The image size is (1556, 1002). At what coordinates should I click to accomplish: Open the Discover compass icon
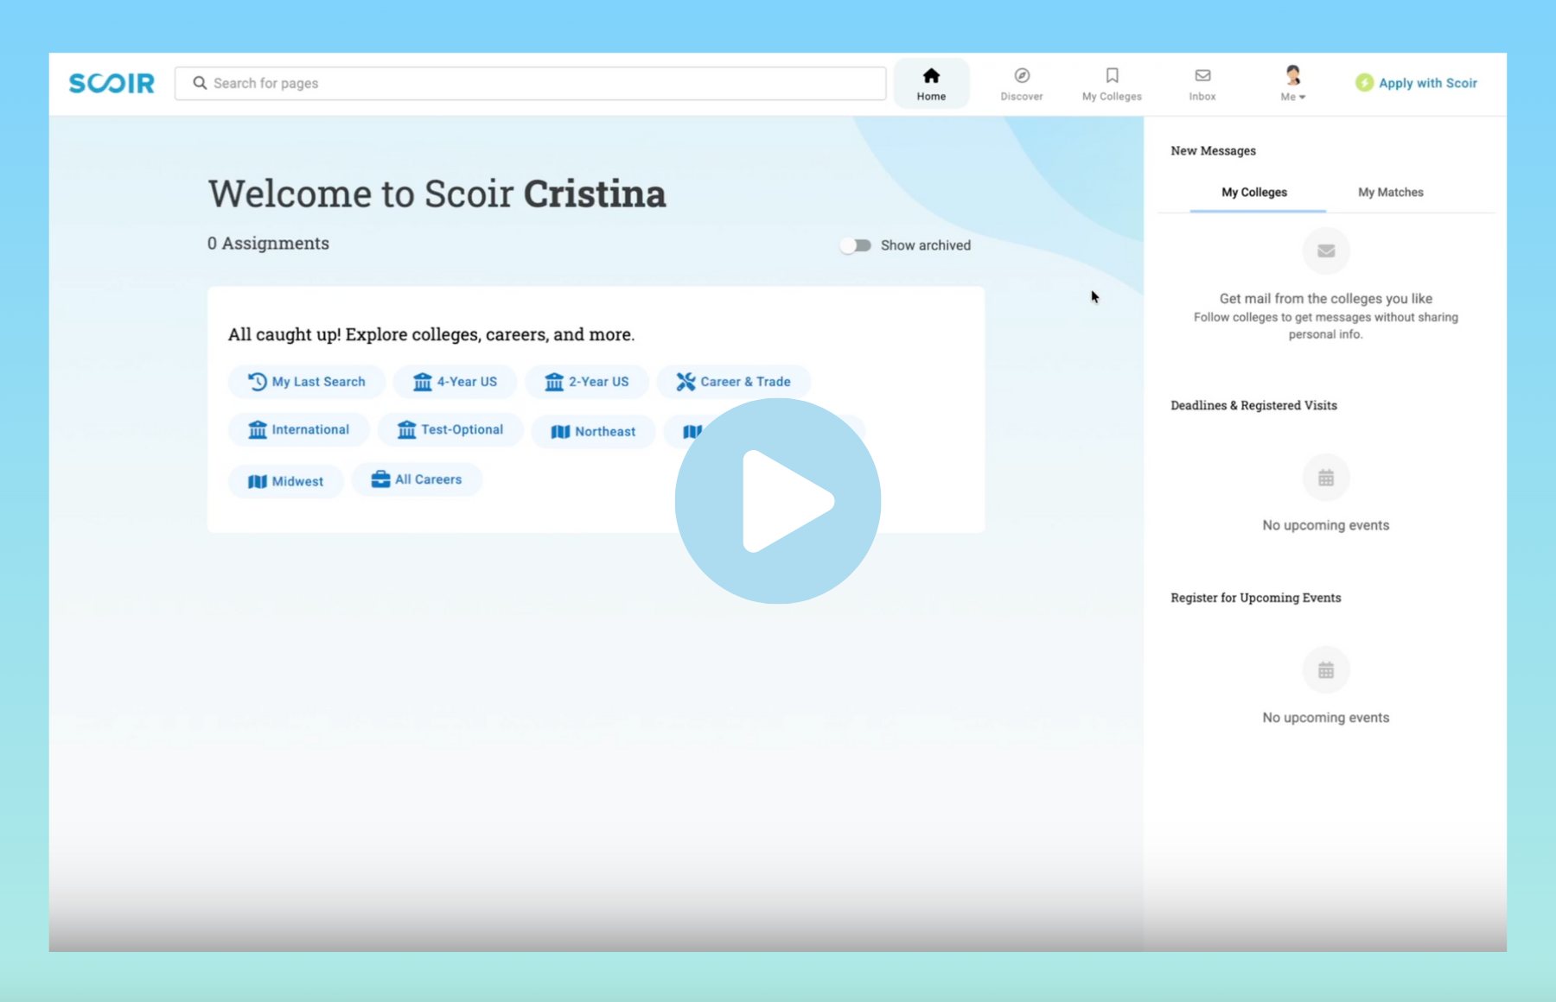point(1022,76)
